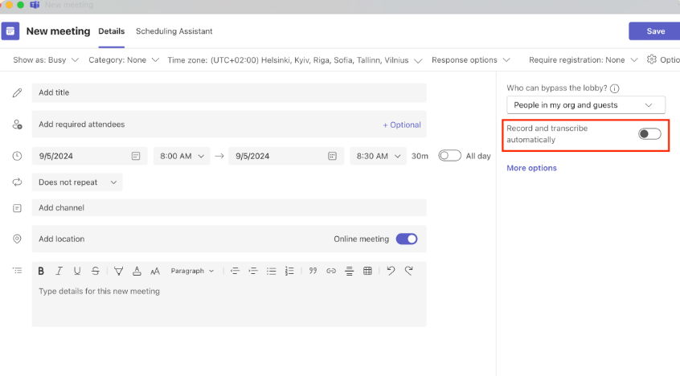Insert a bulleted list
Screen dimensions: 680x376
[272, 271]
